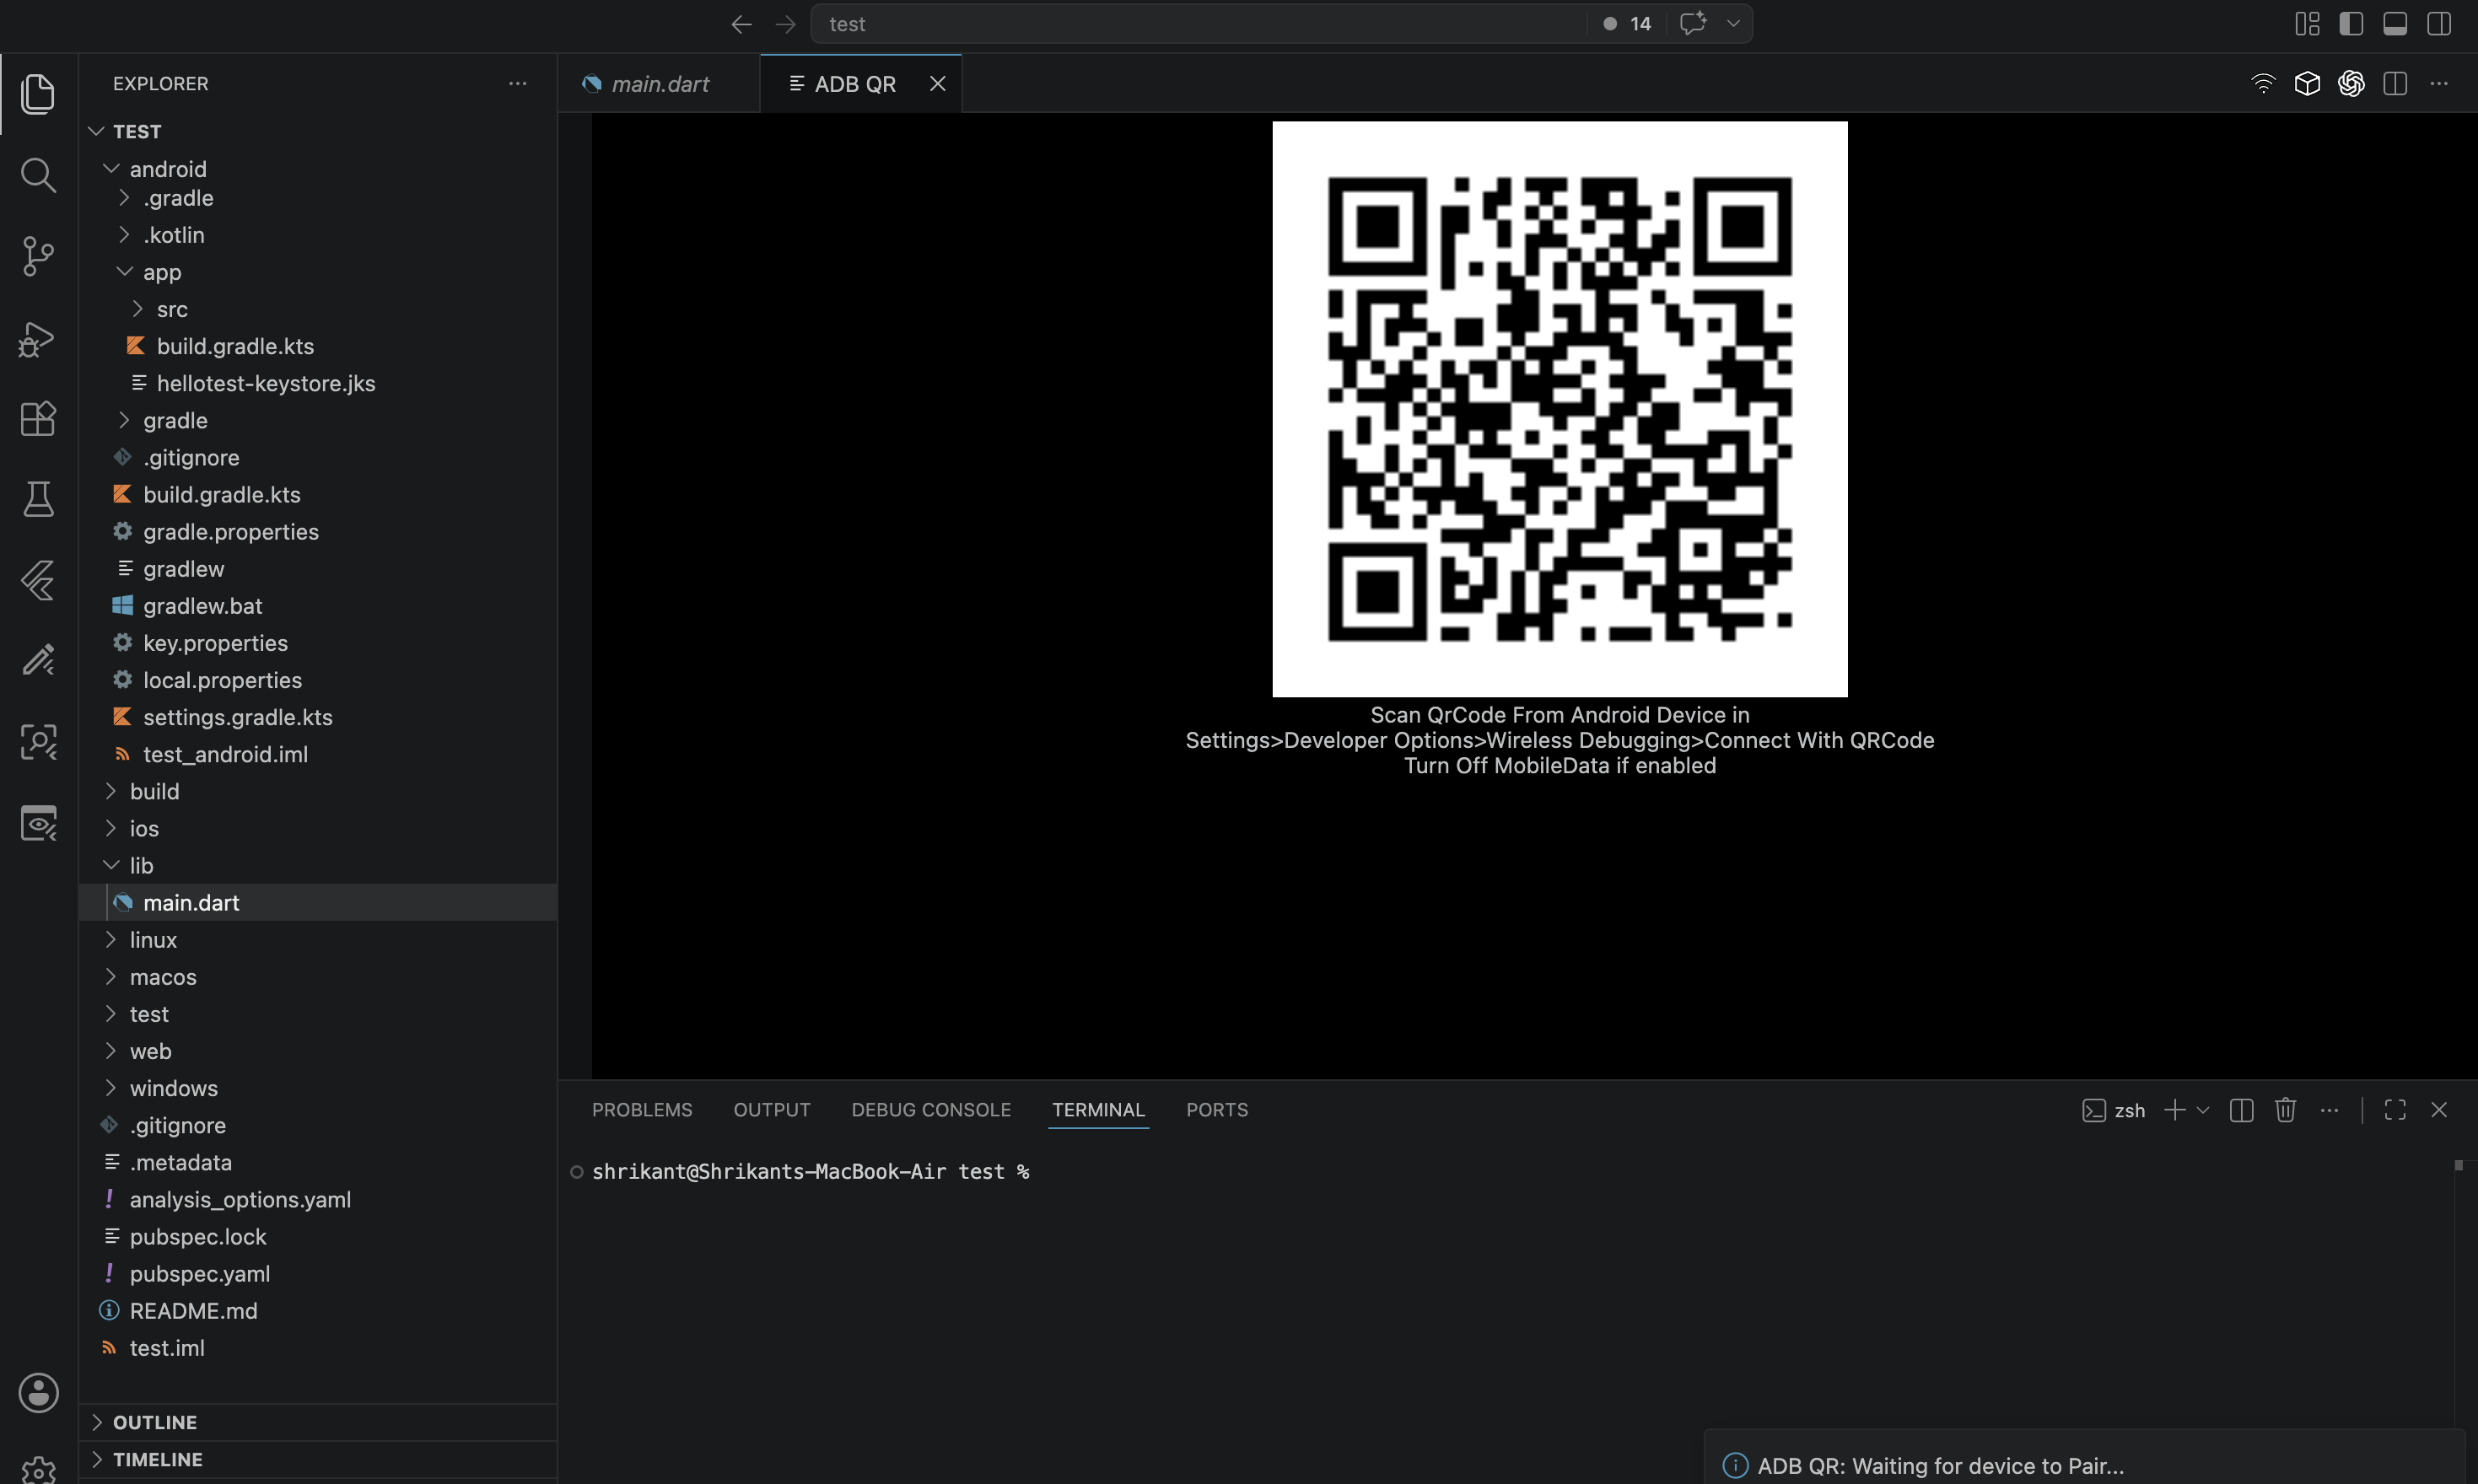Viewport: 2478px width, 1484px height.
Task: Kill the terminal with the trash icon
Action: (x=2285, y=1110)
